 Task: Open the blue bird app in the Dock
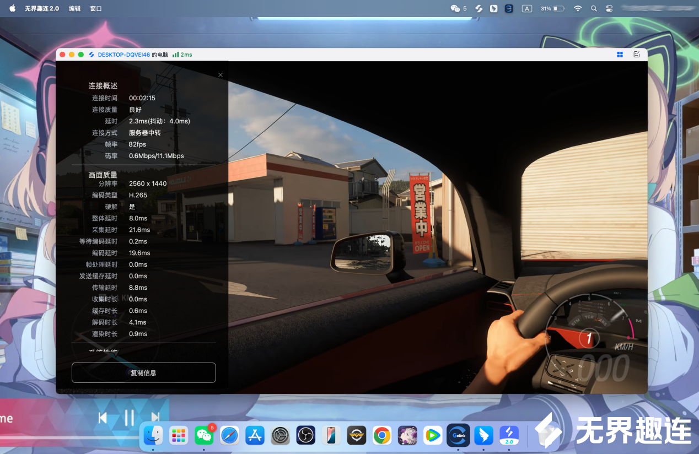[484, 435]
